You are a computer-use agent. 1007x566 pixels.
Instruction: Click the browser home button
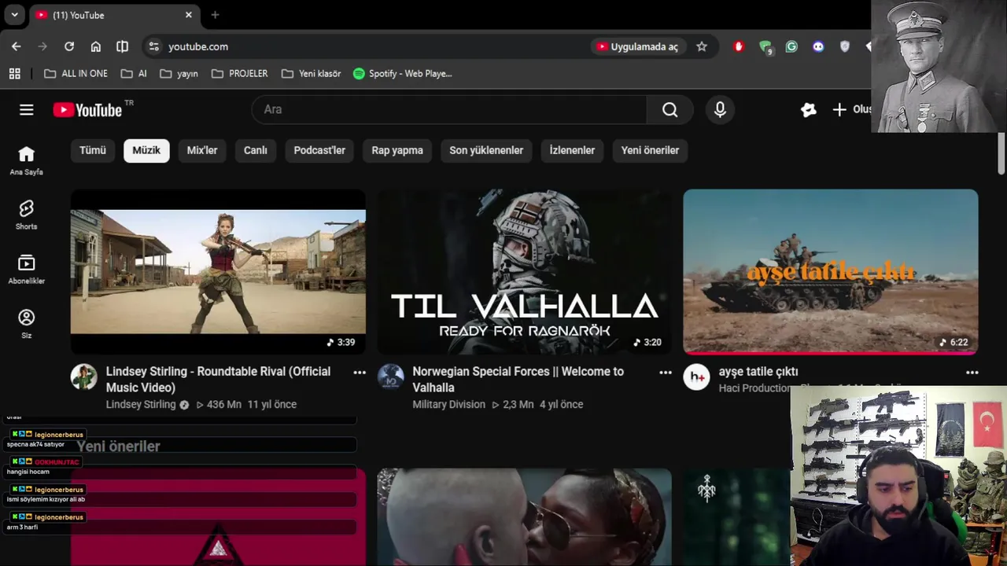[x=96, y=46]
